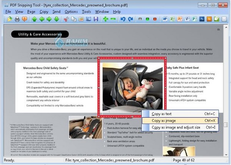231x165 pixels.
Task: Send snip to Word icon
Action: 165,19
